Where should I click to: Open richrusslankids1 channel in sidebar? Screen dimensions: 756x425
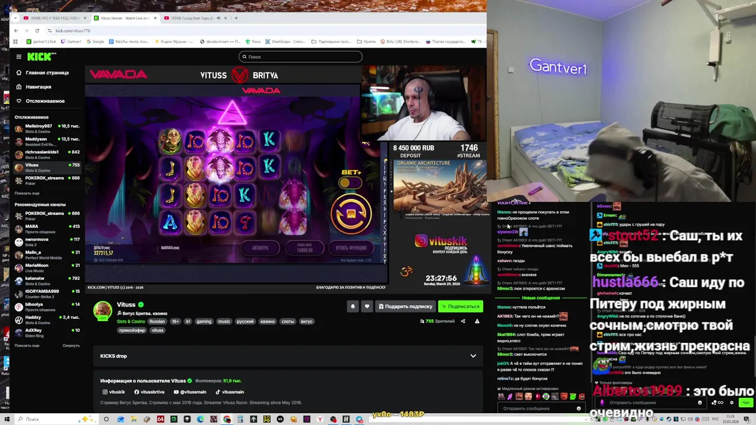(47, 155)
